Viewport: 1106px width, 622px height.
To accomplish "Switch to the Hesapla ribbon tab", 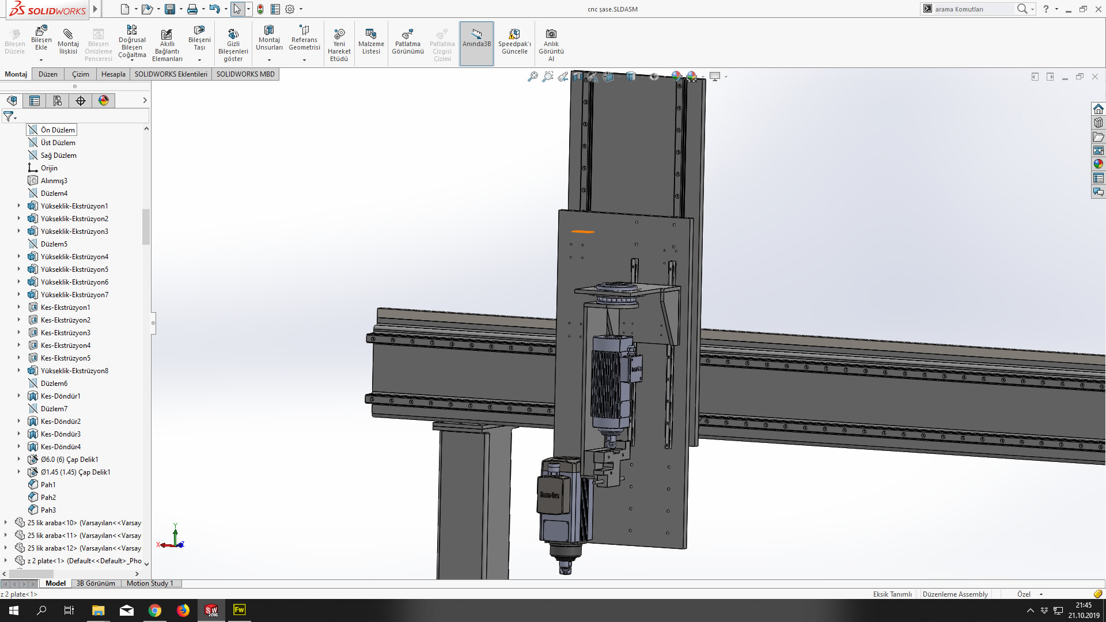I will pyautogui.click(x=113, y=74).
